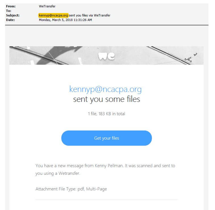Select the "Attachment File Type: pdf, Multi-Page" line
Screen dimensions: 215x210
71,189
